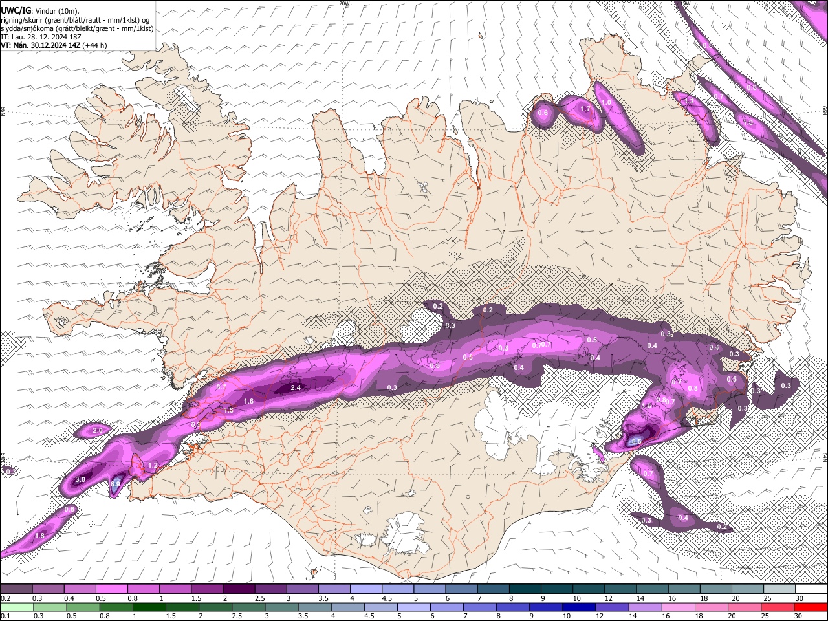Screen dimensions: 828x621
Task: Click the darkest purple swatch labeled 2 in the top scale
Action: click(x=238, y=589)
